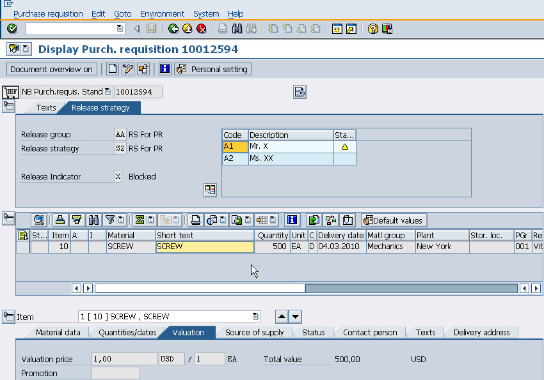Click the red Cancel icon
The width and height of the screenshot is (544, 380).
pos(202,29)
